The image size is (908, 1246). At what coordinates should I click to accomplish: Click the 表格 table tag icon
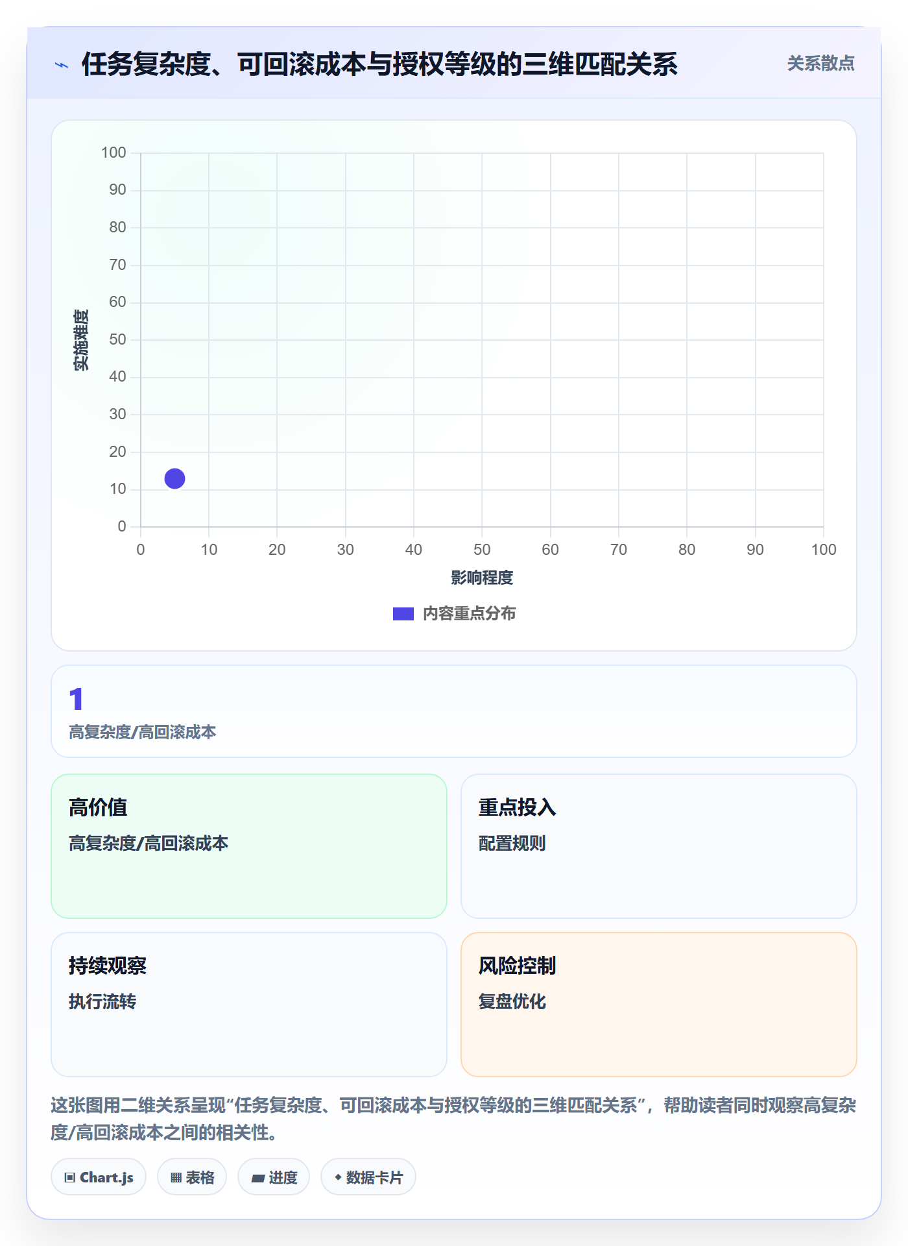pyautogui.click(x=176, y=1177)
